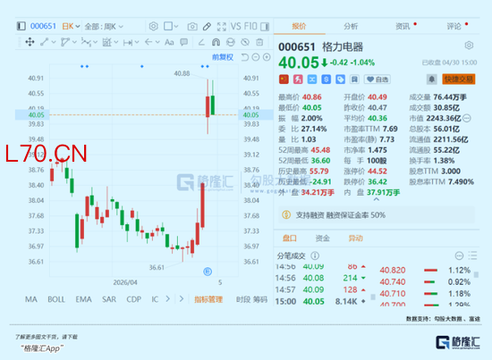Open more options circle in 分笔成交 header
This screenshot has width=492, height=360.
click(x=459, y=255)
